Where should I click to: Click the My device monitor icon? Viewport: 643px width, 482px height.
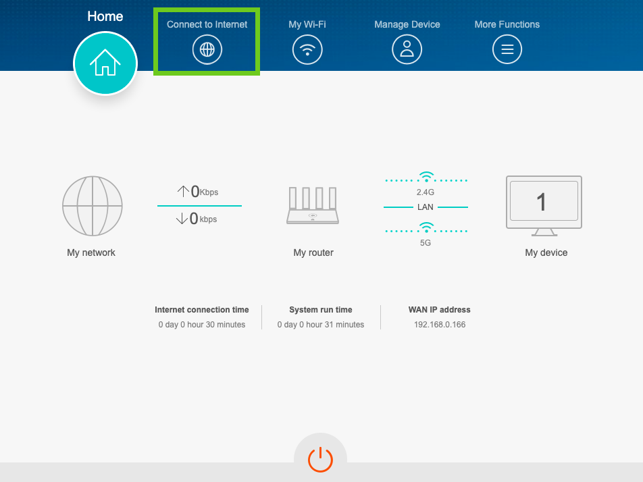(x=544, y=205)
